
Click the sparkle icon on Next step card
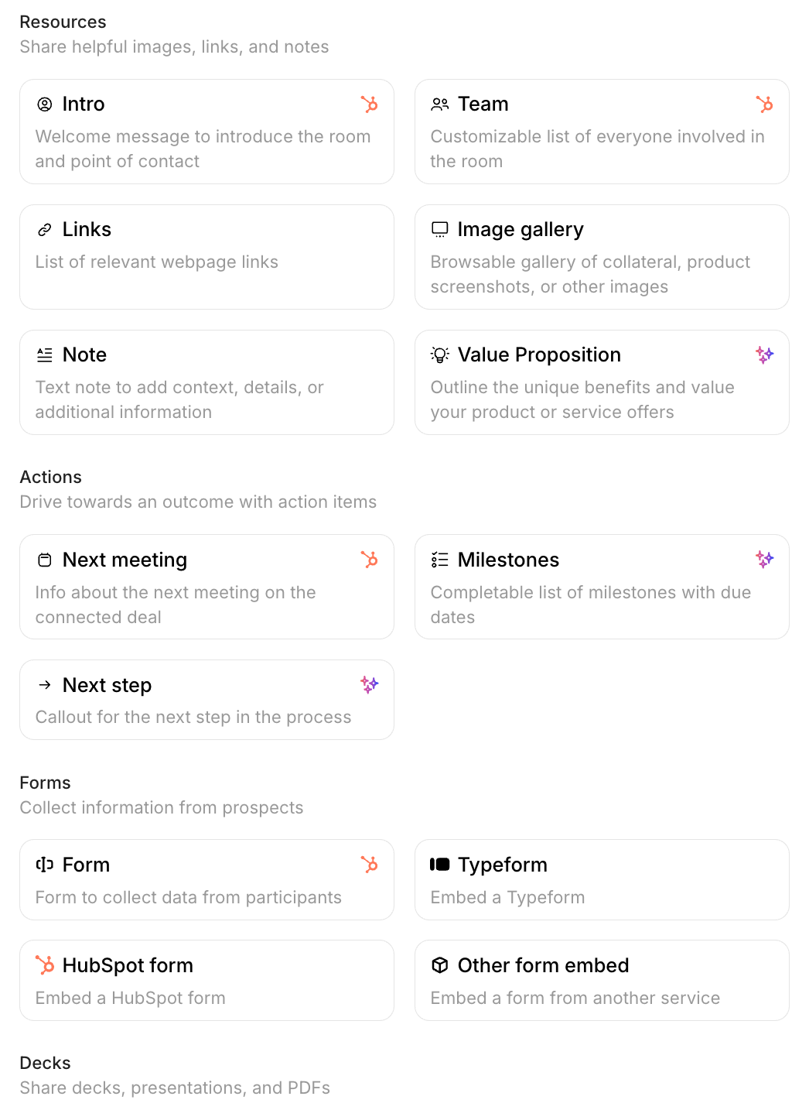point(370,684)
